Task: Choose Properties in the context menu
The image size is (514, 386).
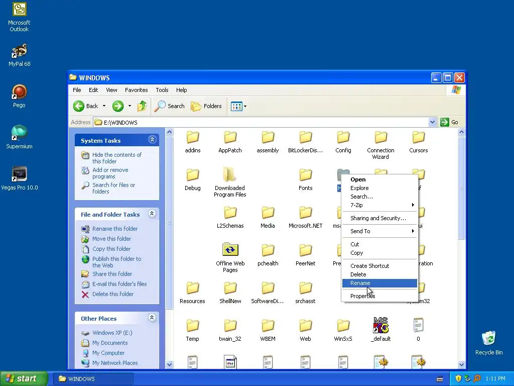Action: click(379, 296)
